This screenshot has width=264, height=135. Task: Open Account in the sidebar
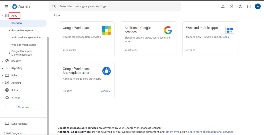16,83
